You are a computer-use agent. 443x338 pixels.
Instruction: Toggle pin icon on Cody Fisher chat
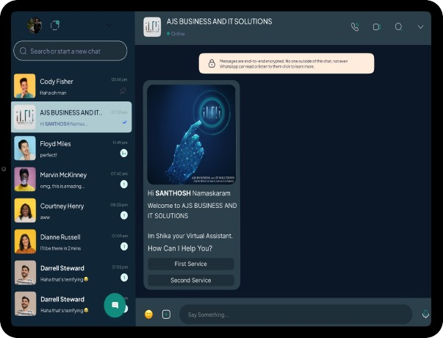pos(123,91)
